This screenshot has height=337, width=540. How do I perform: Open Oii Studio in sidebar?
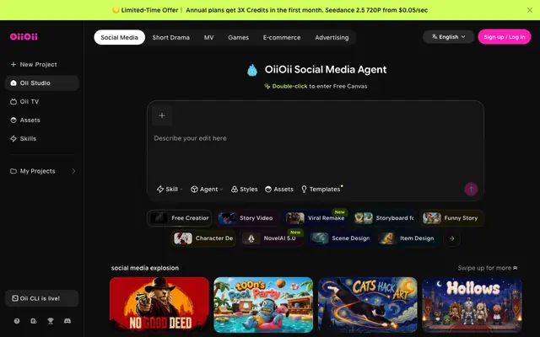(x=42, y=83)
